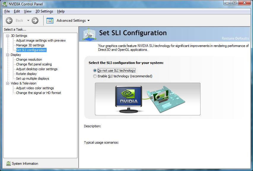Click the Set SLI Configuration header icon

pyautogui.click(x=89, y=34)
